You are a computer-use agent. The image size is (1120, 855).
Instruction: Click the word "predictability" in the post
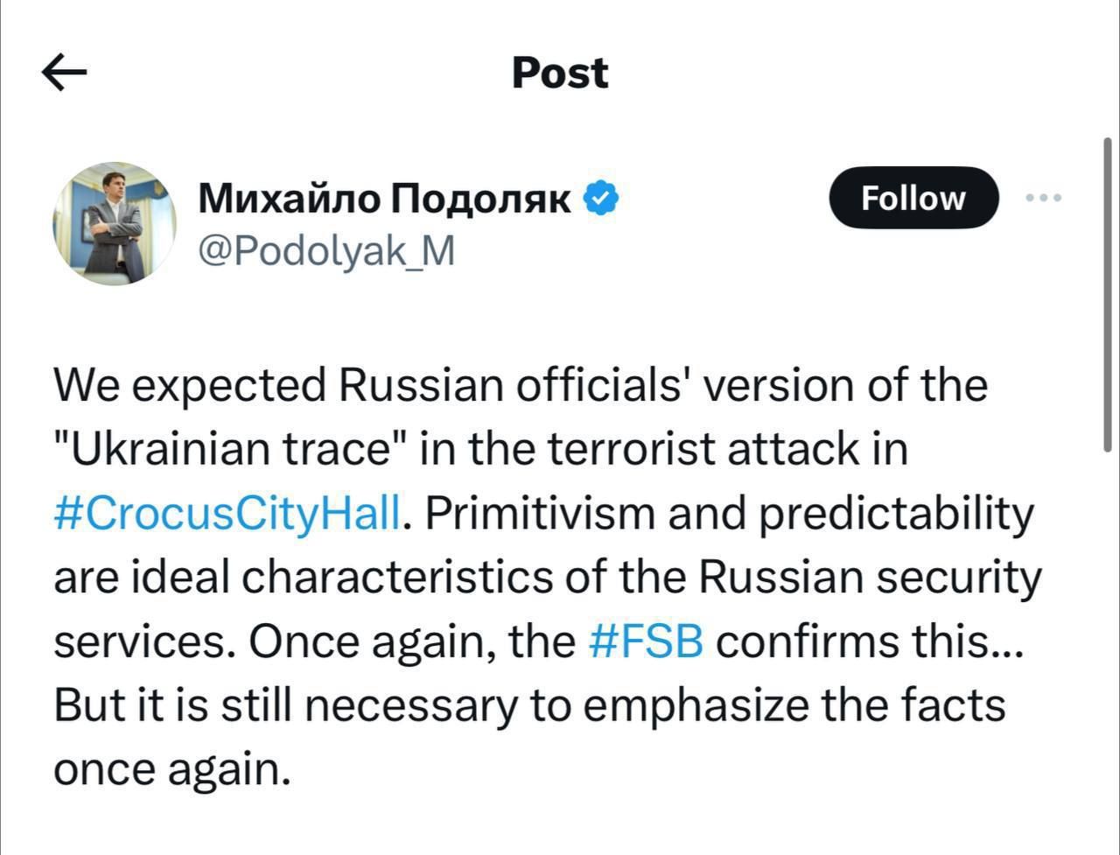point(896,514)
